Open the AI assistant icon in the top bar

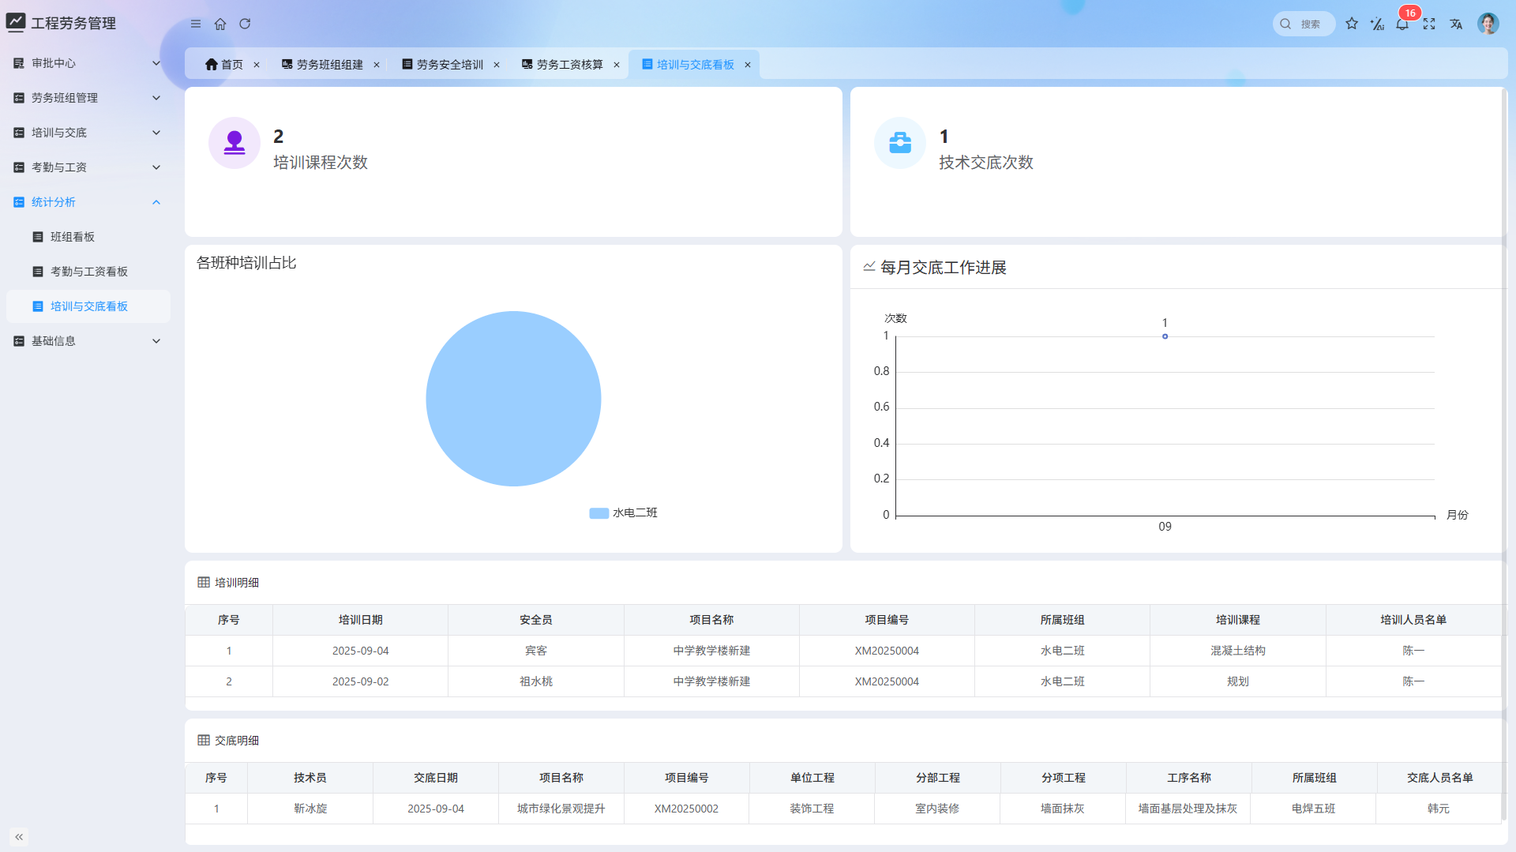1377,24
